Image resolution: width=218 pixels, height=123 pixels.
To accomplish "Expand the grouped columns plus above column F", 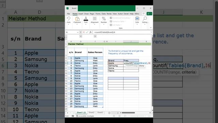I will 95,36.
